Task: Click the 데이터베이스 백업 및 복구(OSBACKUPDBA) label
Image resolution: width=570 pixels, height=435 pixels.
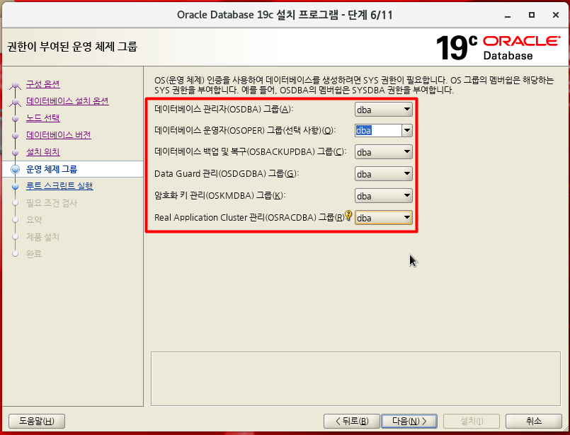Action: (x=250, y=151)
